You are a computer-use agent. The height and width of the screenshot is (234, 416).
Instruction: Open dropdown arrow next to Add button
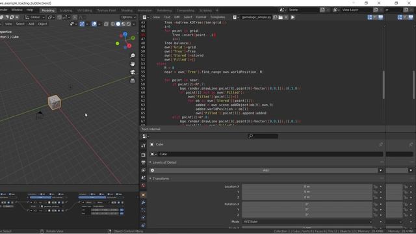[x=381, y=170]
